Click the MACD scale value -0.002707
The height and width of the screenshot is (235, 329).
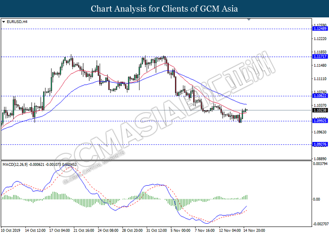coord(321,224)
